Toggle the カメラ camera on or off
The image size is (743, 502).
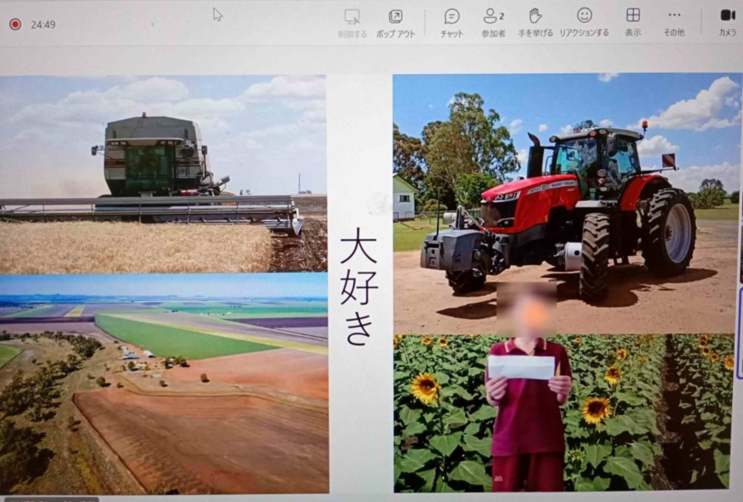point(727,23)
